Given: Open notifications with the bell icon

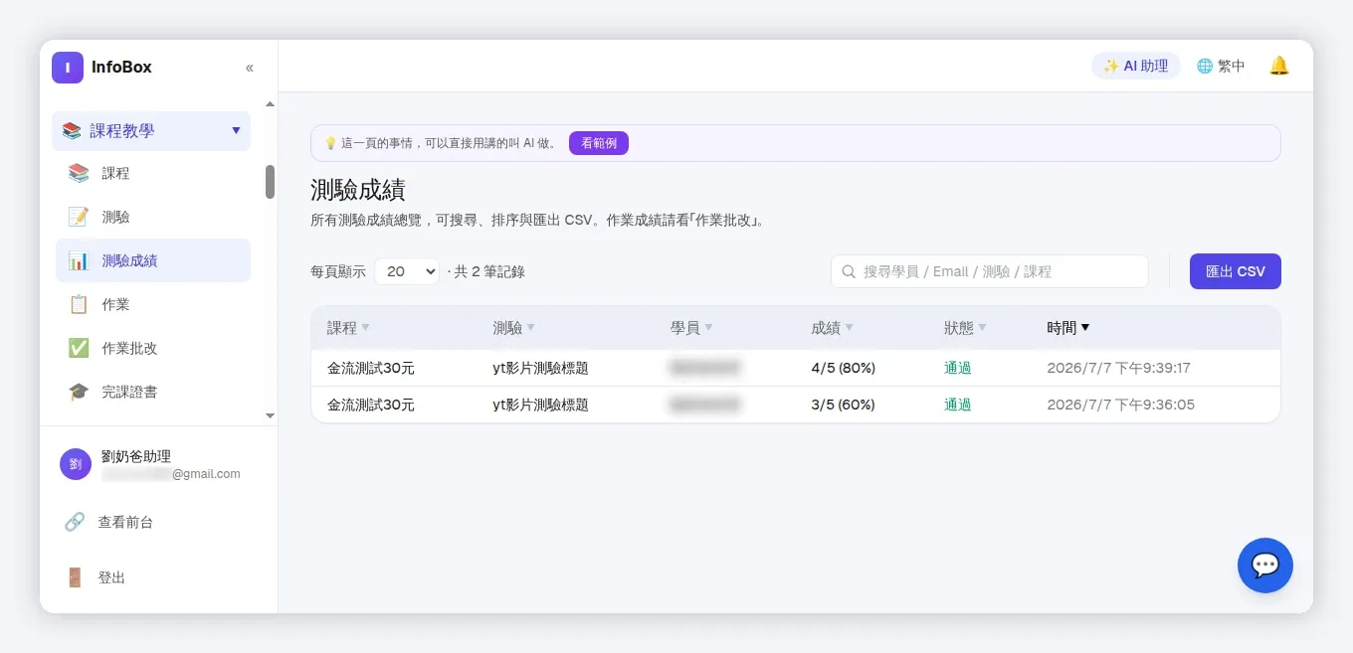Looking at the screenshot, I should click(x=1279, y=66).
